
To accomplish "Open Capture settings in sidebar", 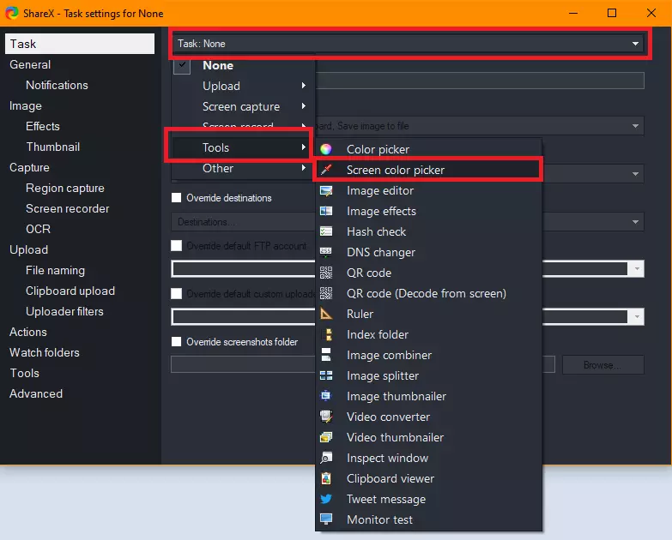I will [29, 167].
